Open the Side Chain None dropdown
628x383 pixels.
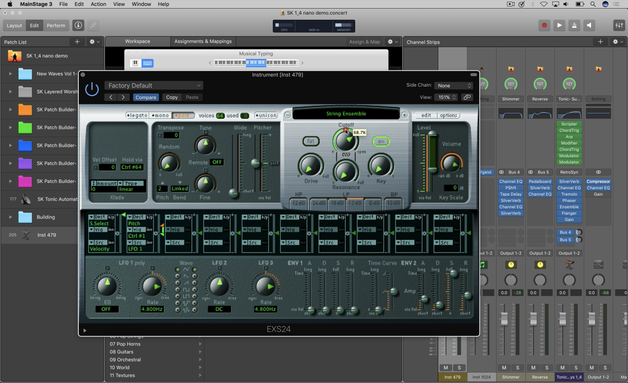click(x=454, y=86)
